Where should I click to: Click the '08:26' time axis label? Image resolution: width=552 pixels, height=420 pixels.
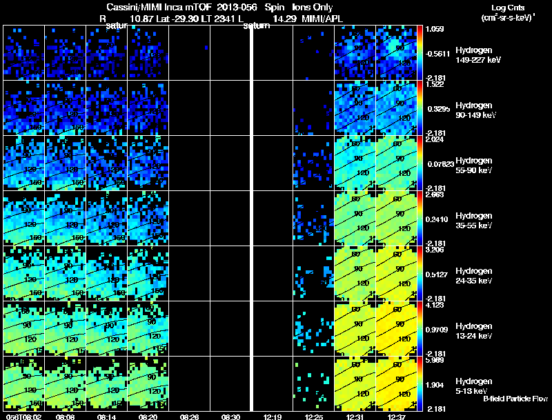coord(189,417)
